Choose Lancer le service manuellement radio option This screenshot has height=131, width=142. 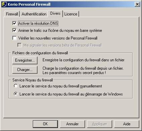[x=16, y=86]
